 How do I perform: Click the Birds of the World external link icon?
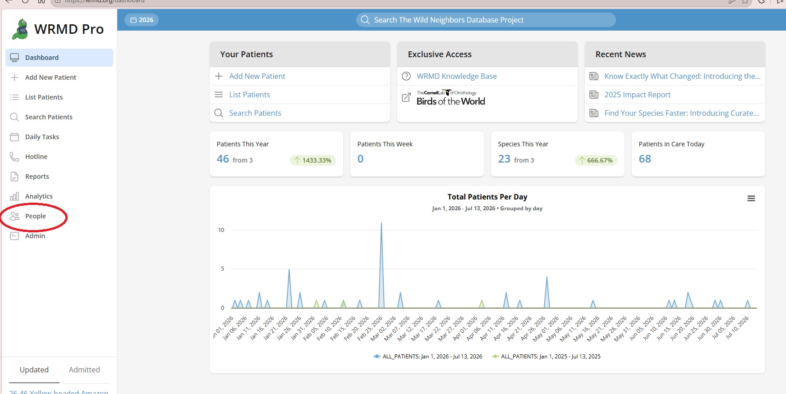(406, 97)
